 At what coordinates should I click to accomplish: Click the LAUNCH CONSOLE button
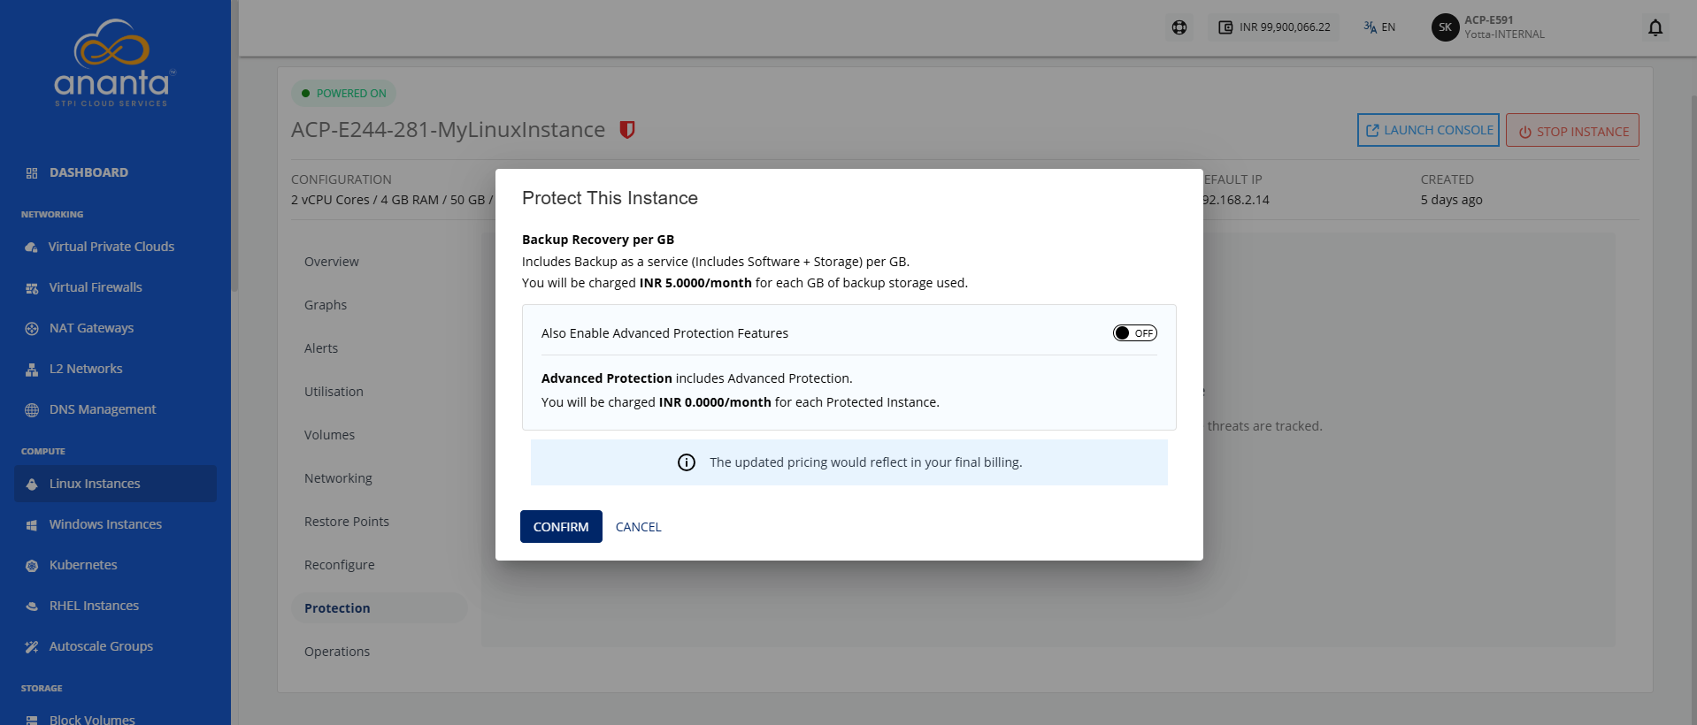(x=1428, y=130)
